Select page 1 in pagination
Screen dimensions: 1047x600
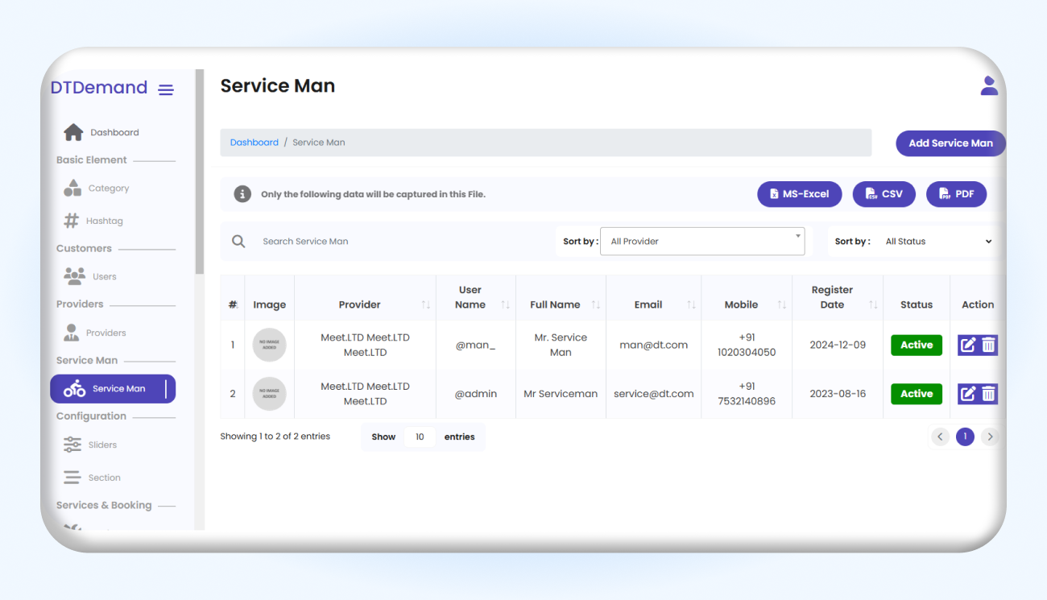pyautogui.click(x=965, y=437)
